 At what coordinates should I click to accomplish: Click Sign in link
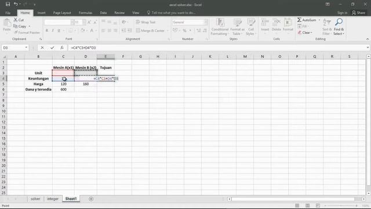342,13
